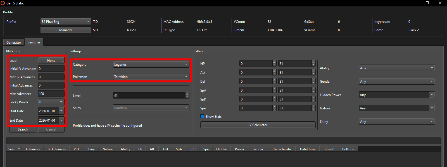Open the Nature filter dropdown
The width and height of the screenshot is (447, 167).
(x=396, y=108)
